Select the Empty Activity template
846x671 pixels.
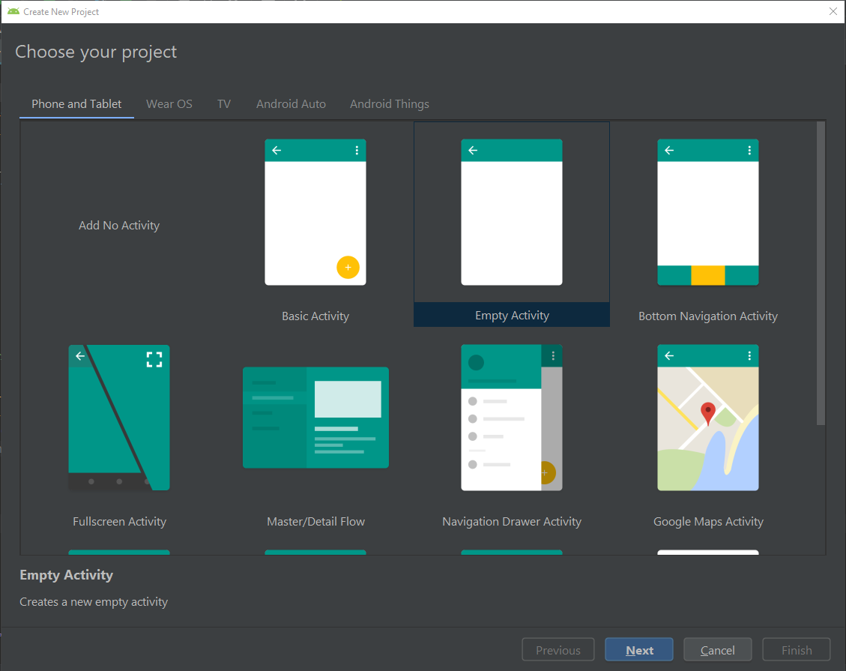tap(511, 225)
